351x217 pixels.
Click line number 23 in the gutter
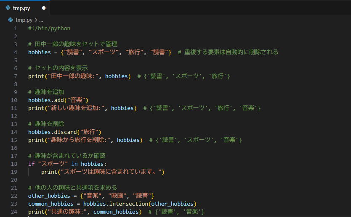point(14,204)
